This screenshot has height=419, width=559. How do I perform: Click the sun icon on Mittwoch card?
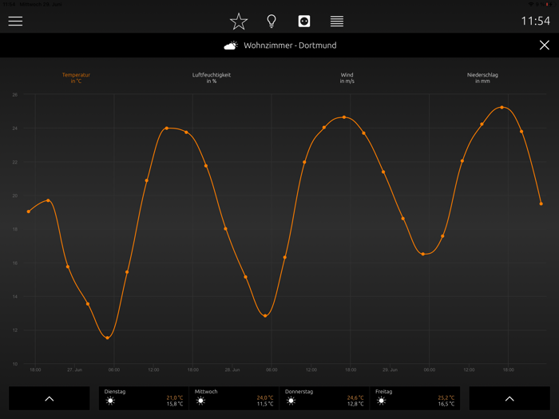200,401
